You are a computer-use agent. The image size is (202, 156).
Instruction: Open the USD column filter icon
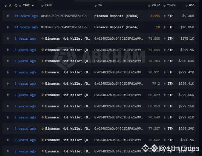[186, 6]
